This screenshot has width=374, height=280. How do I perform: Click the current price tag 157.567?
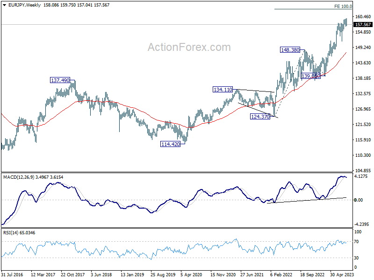coord(363,25)
